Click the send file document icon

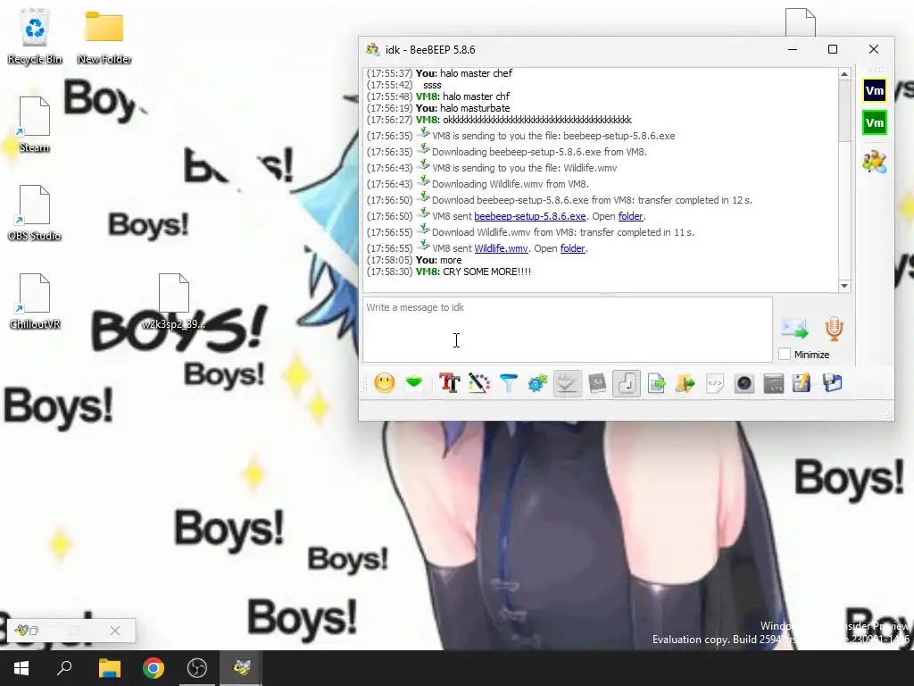656,383
